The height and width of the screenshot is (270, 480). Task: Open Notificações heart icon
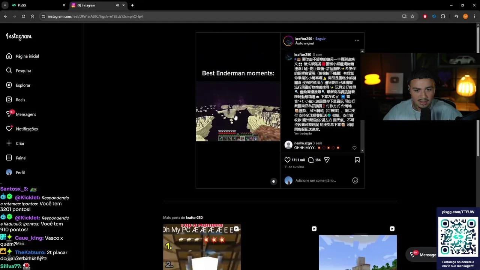pyautogui.click(x=9, y=129)
